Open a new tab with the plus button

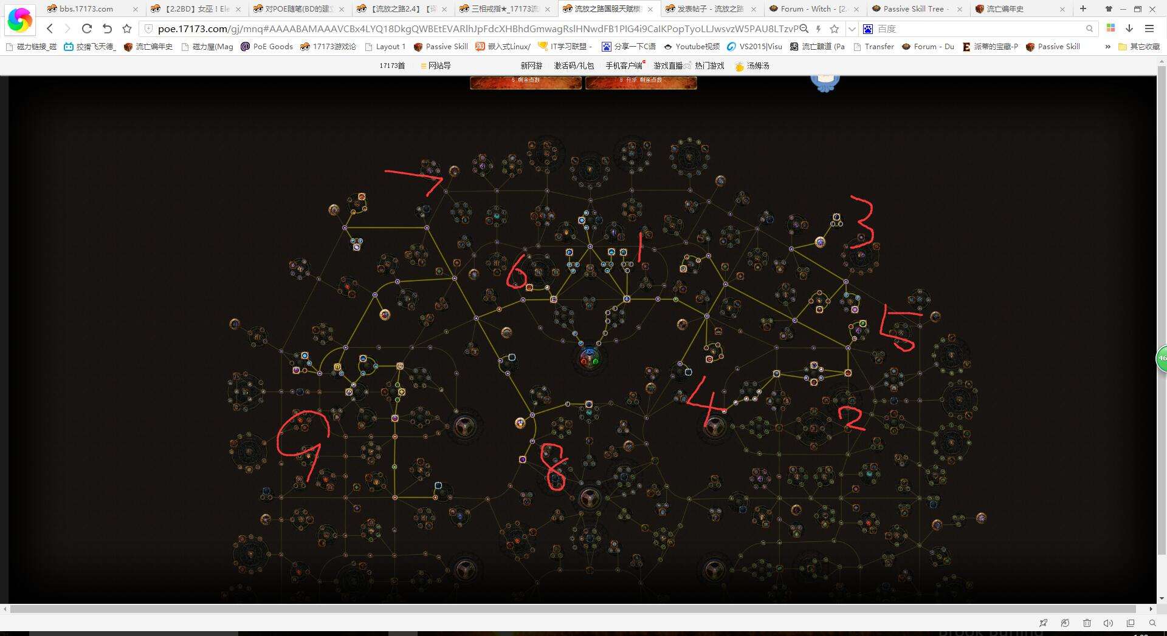point(1083,8)
